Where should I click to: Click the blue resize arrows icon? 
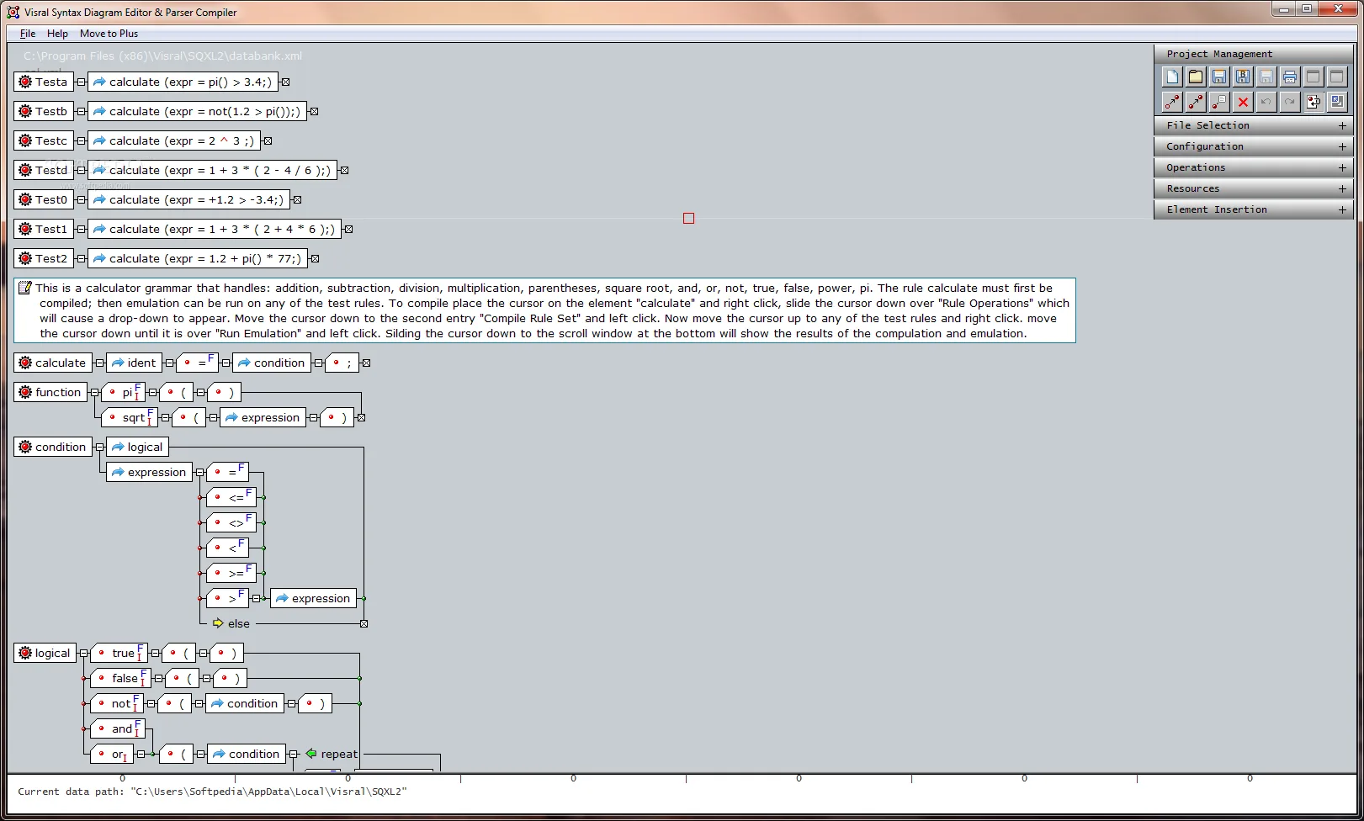(x=1336, y=102)
